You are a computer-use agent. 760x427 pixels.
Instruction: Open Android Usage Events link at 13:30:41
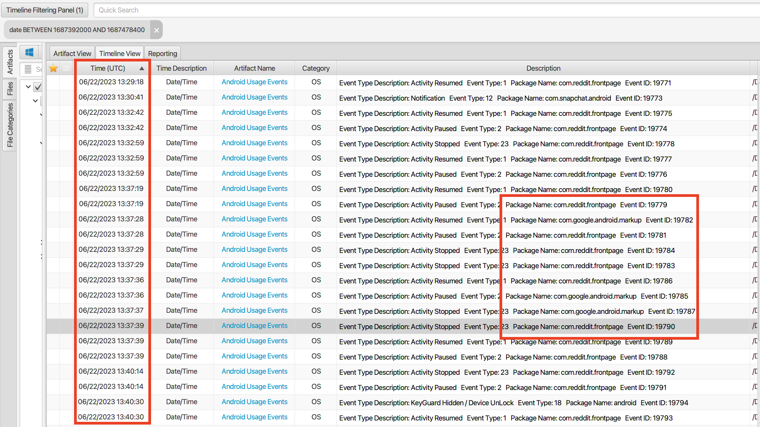[254, 97]
